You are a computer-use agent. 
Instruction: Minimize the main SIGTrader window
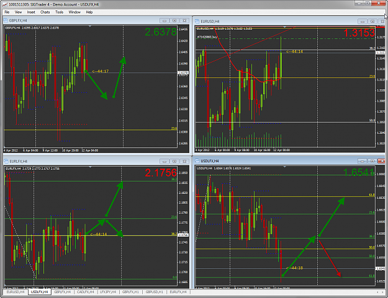point(359,3)
